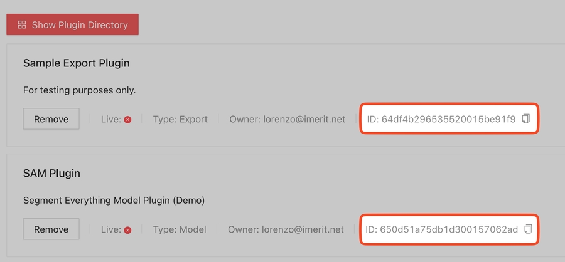
Task: Click the 'Type: Model' label
Action: (180, 229)
